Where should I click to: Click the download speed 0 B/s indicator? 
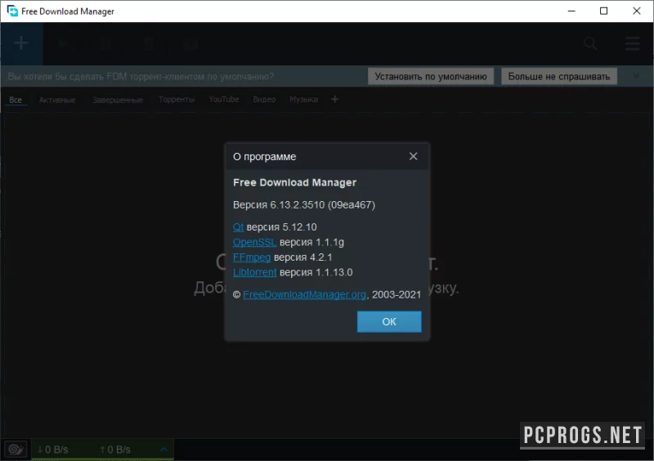(52, 450)
